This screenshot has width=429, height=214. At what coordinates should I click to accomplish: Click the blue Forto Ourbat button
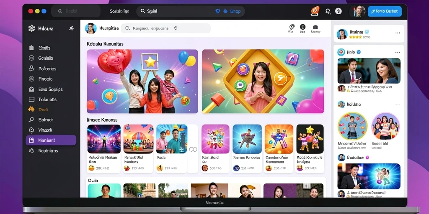point(385,11)
